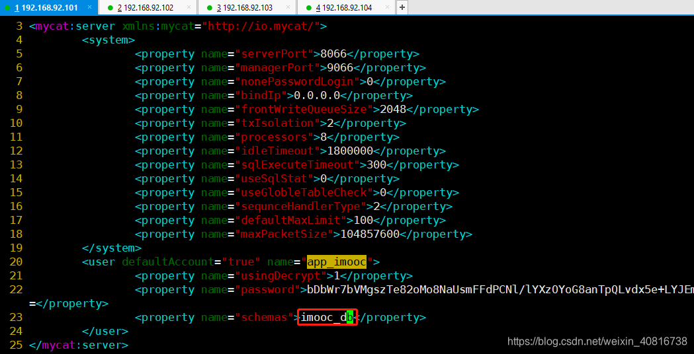Close the 192.168.92.101 tab
The image size is (694, 354).
point(89,7)
